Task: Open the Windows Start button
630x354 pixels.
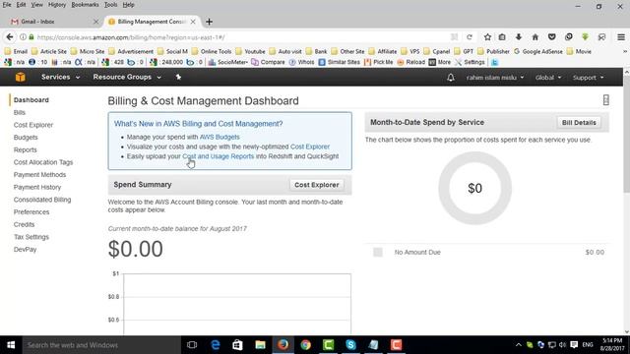Action: pos(11,345)
